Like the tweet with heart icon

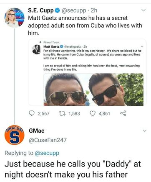point(93,113)
